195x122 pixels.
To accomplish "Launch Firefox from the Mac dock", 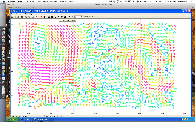I will coord(3,59).
